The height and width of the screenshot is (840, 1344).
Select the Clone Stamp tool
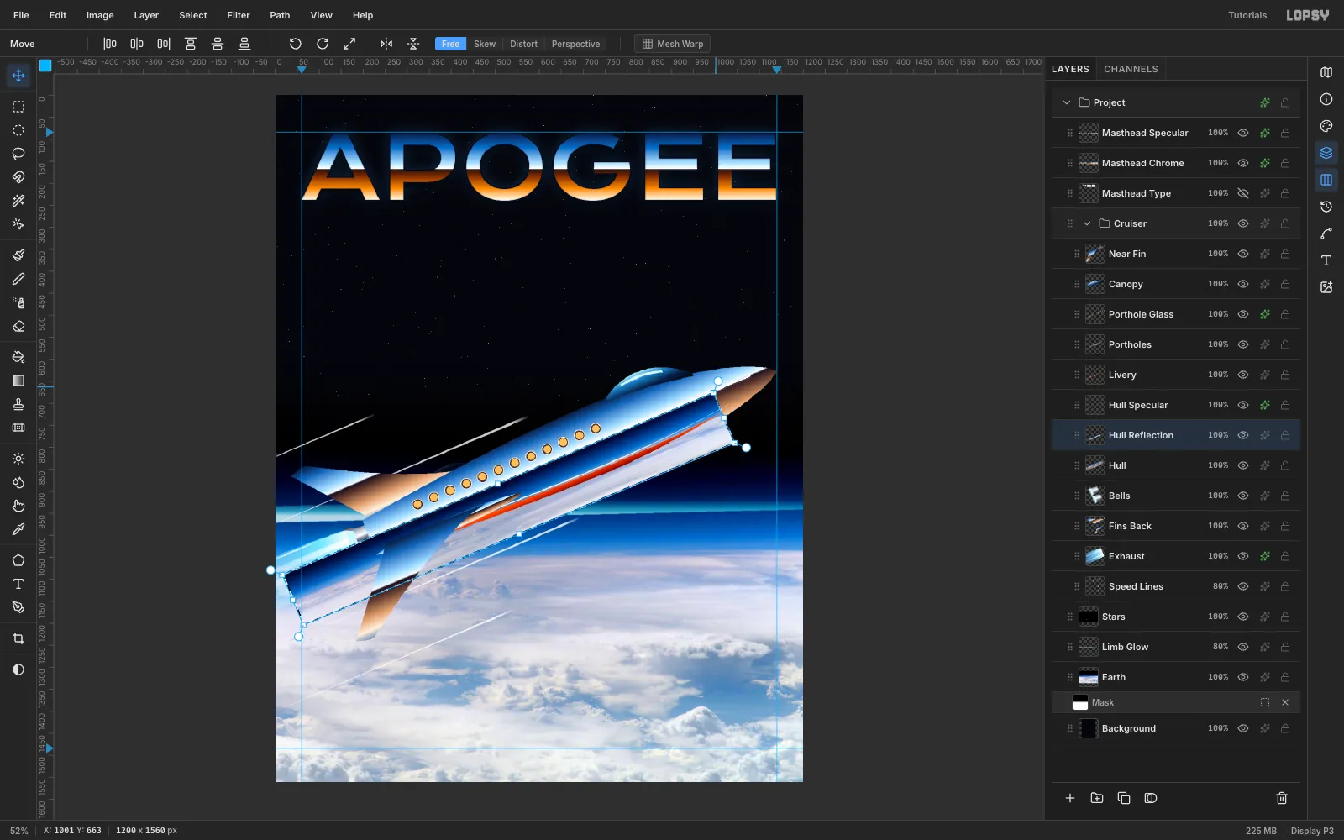(18, 404)
